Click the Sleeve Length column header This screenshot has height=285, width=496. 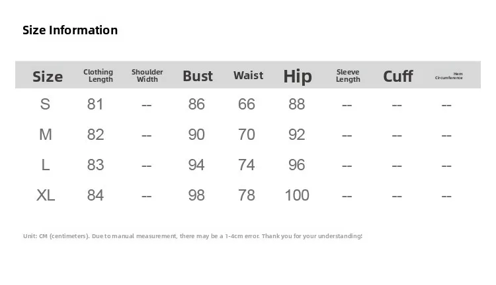click(x=348, y=76)
